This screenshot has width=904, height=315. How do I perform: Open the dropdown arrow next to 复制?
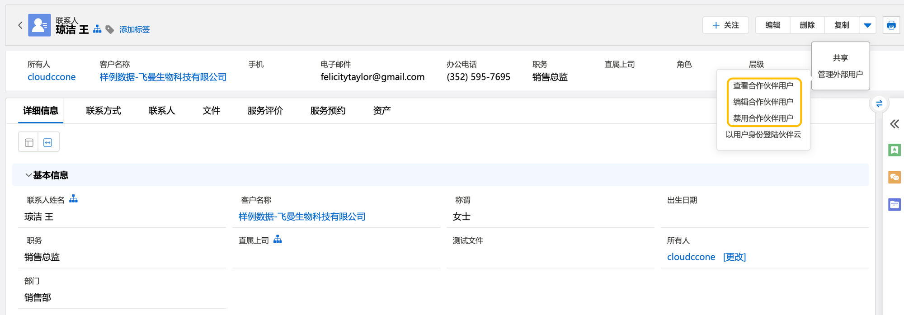tap(867, 25)
